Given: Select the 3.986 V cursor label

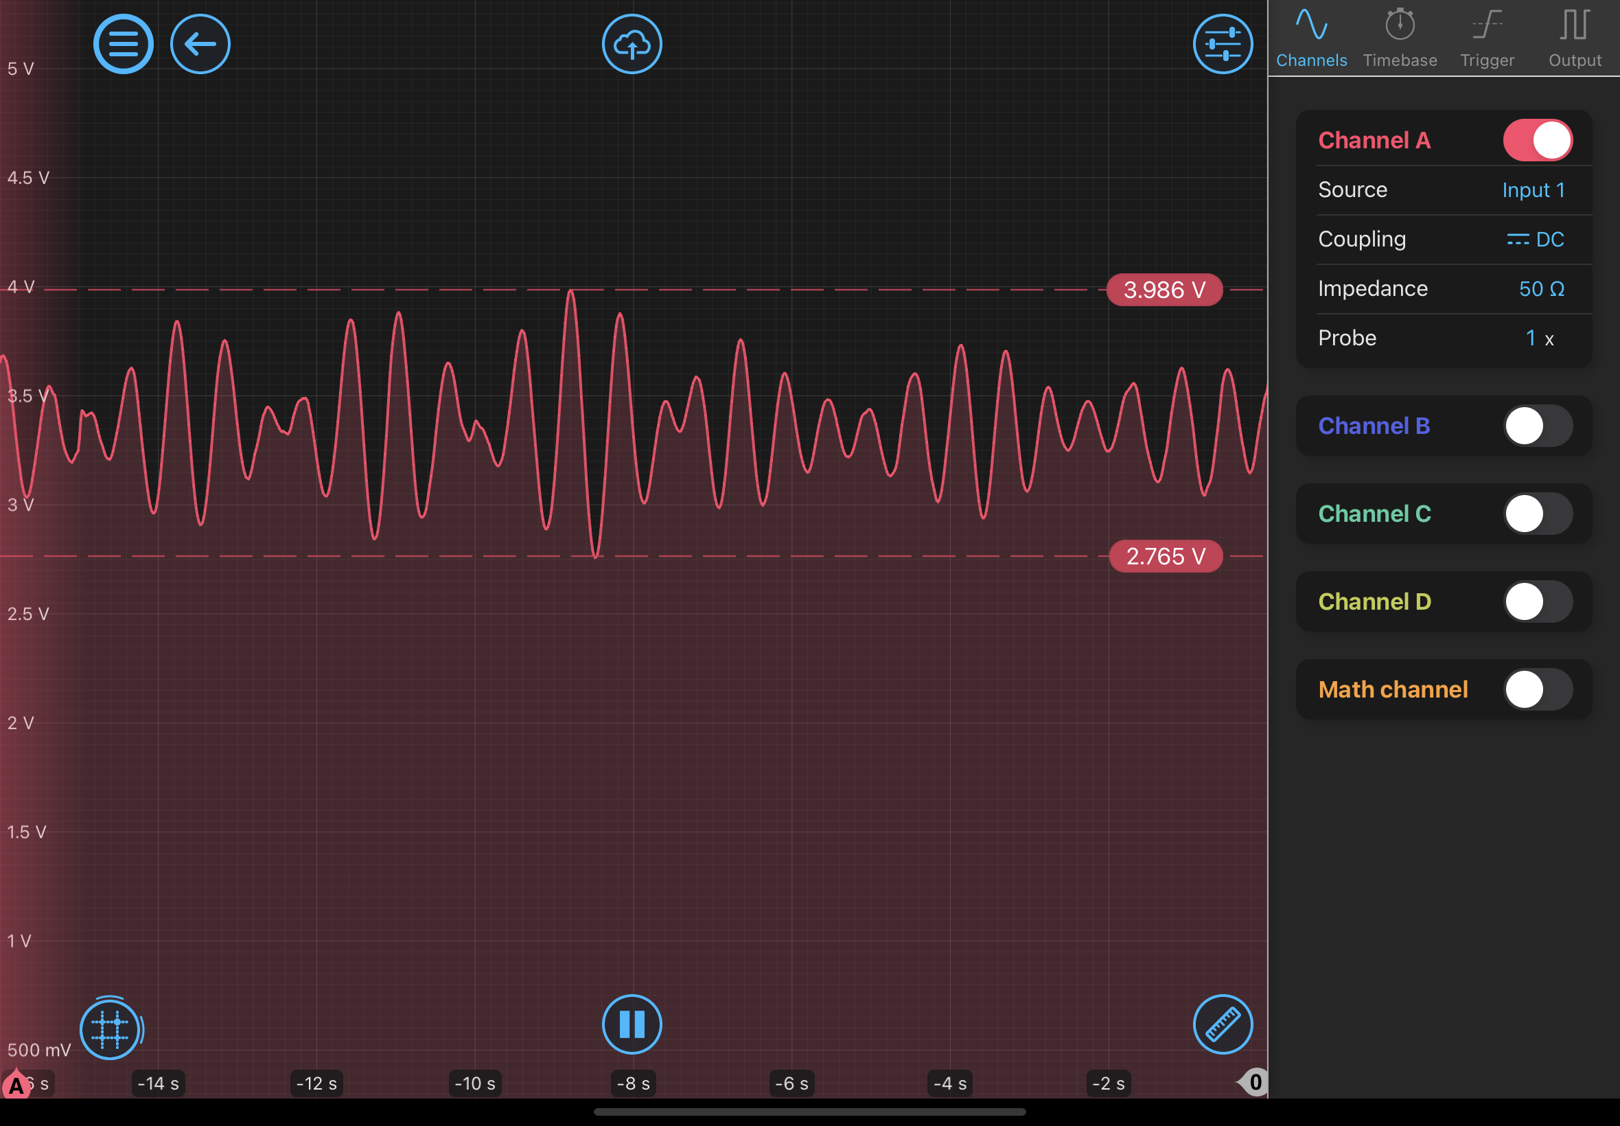Looking at the screenshot, I should click(x=1164, y=290).
